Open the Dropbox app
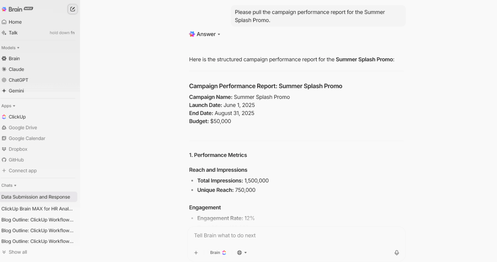The width and height of the screenshot is (497, 262). pos(18,149)
